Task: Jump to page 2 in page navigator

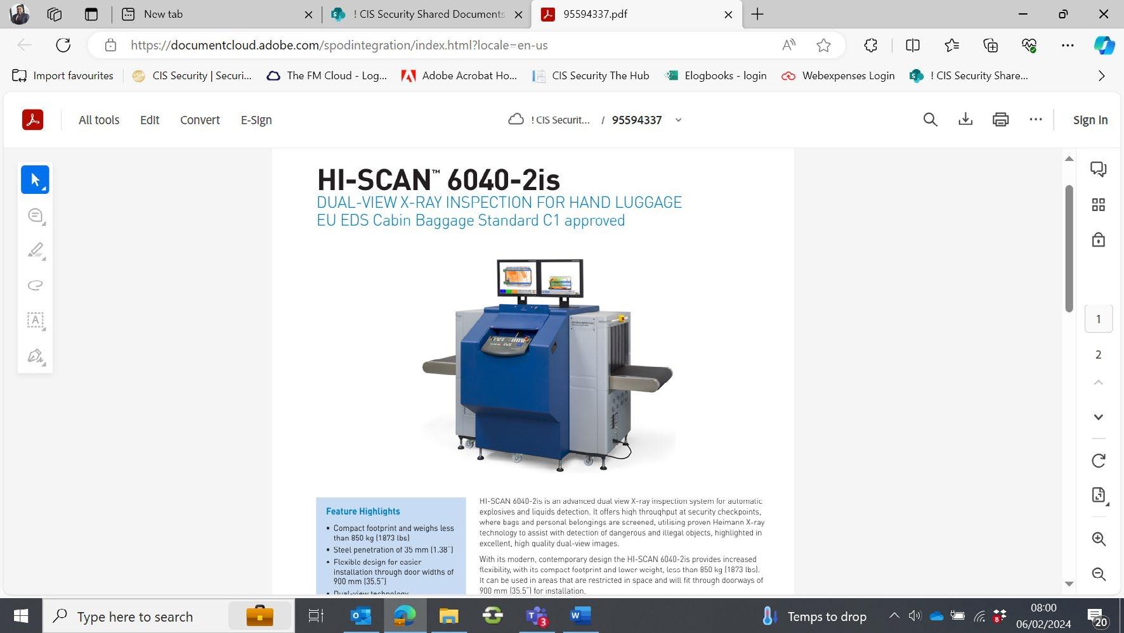Action: click(x=1099, y=354)
